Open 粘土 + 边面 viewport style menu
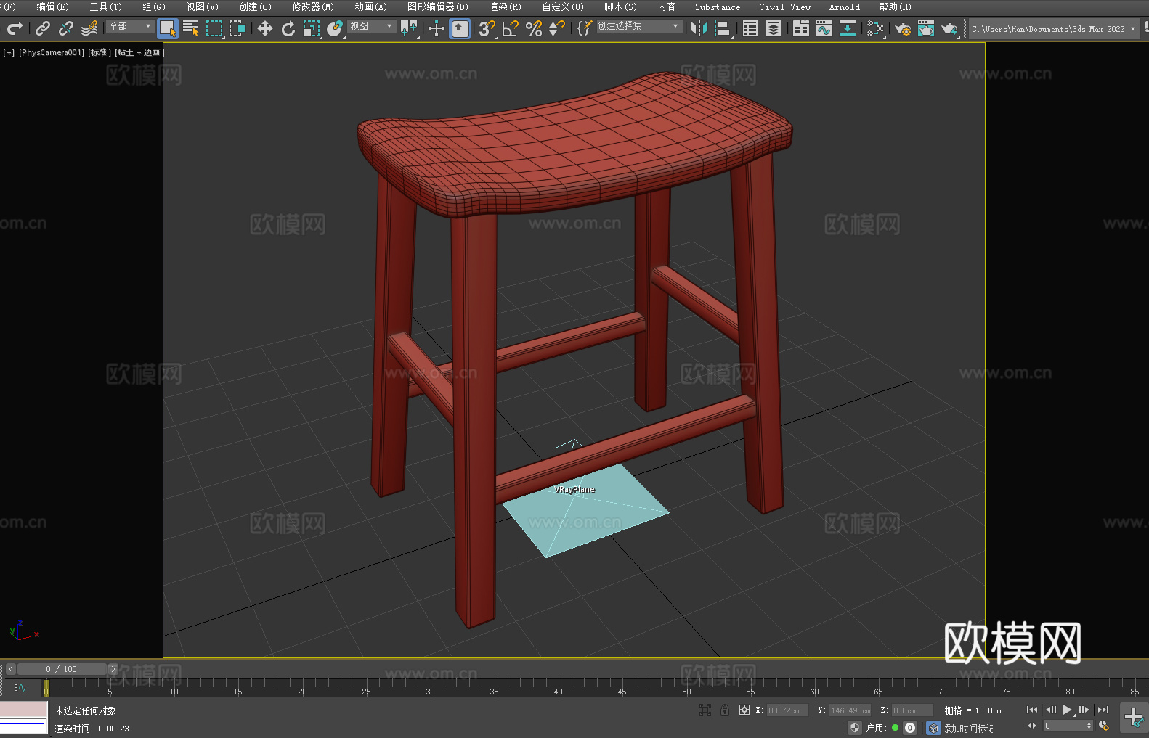The height and width of the screenshot is (738, 1149). click(139, 52)
